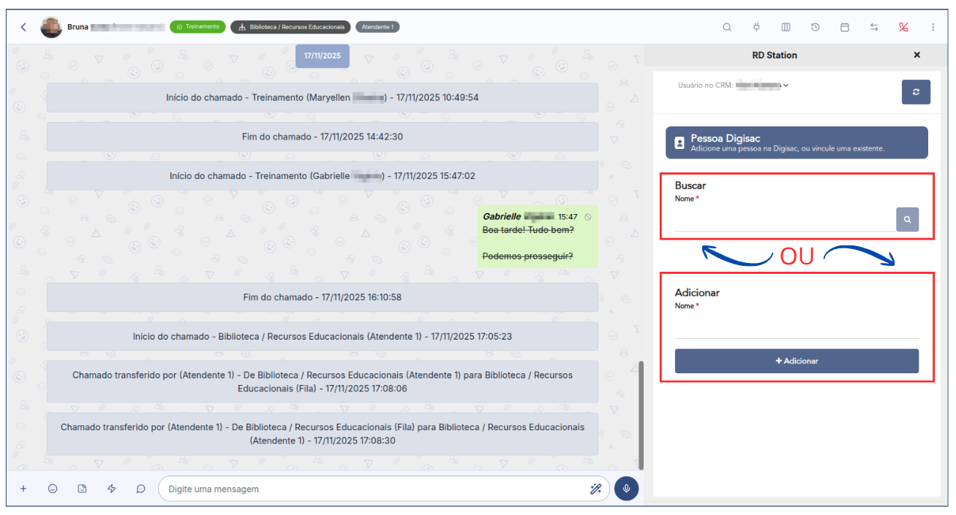Open the calendar scheduling icon

pos(844,27)
